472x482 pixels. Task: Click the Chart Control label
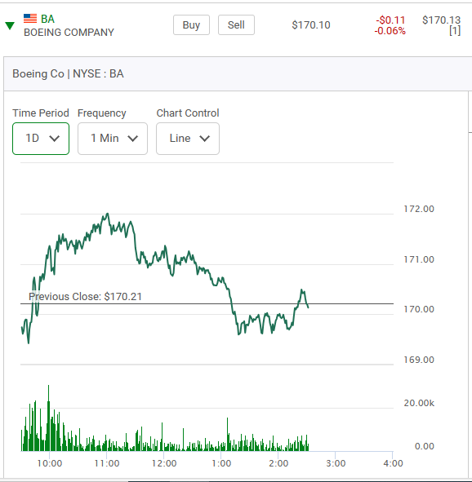(188, 113)
